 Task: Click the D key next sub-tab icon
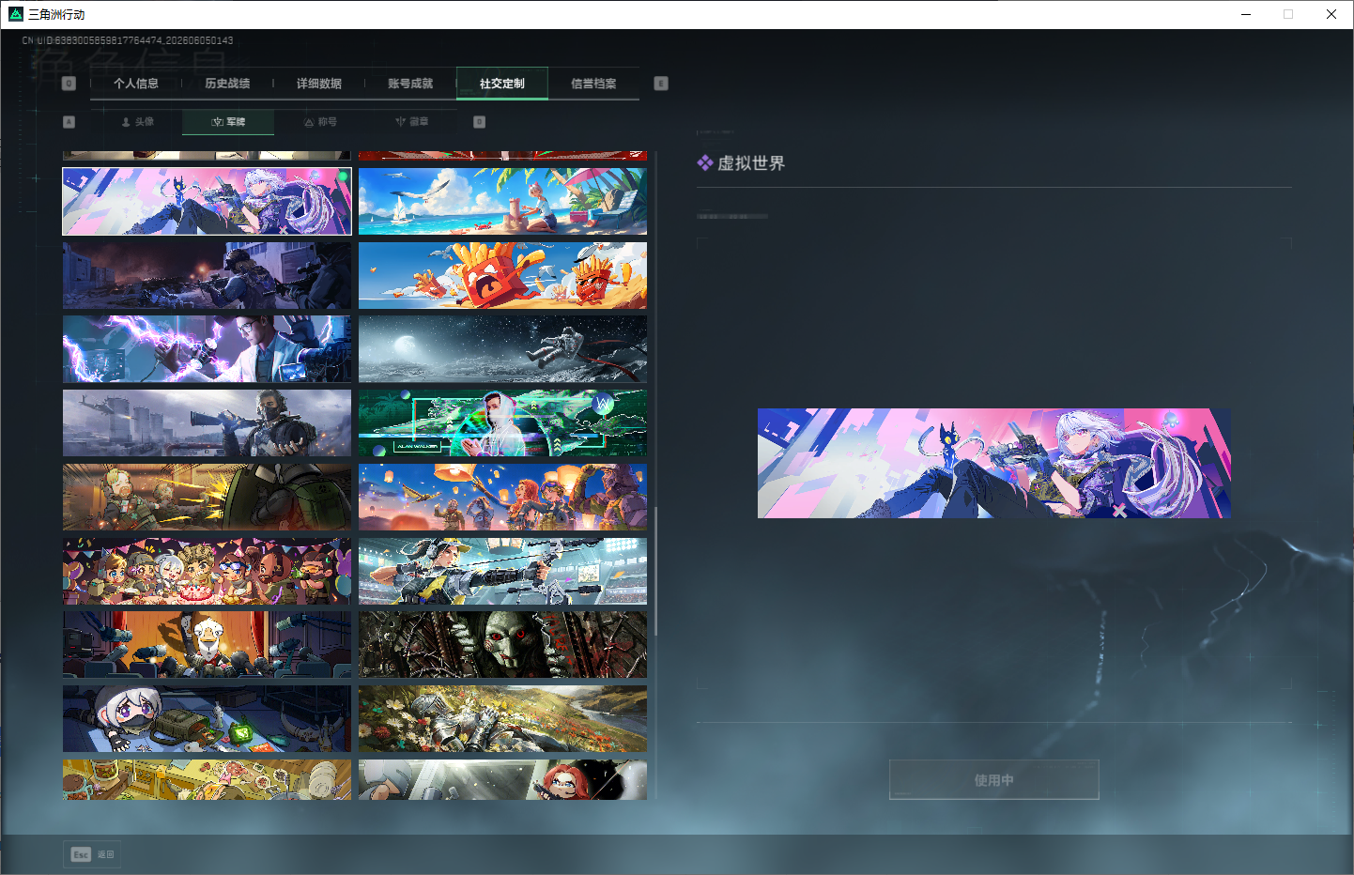pos(479,122)
